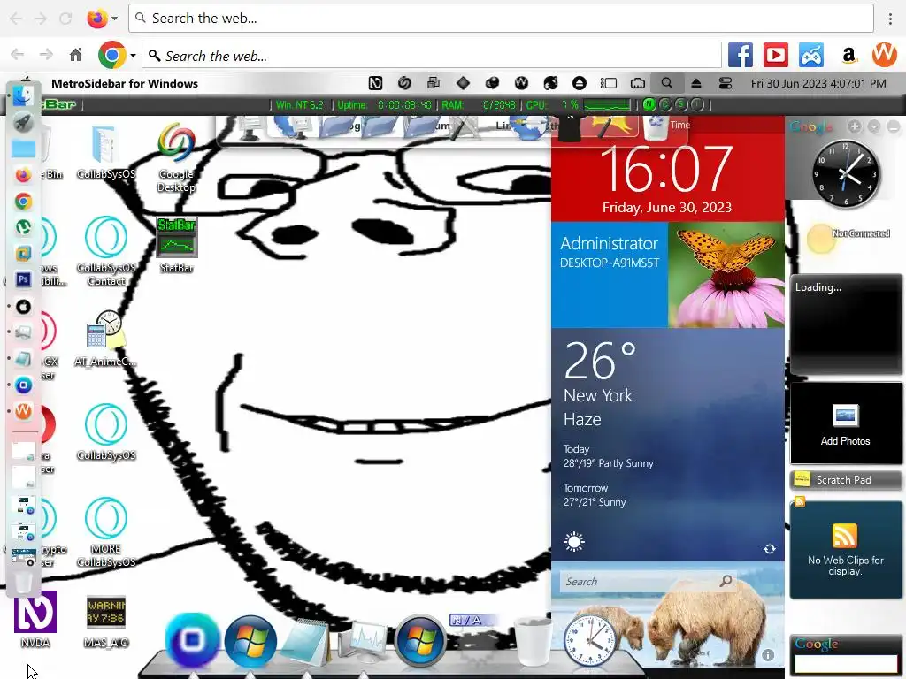The height and width of the screenshot is (679, 906).
Task: Toggle the S indicator in StatBar
Action: coord(681,104)
